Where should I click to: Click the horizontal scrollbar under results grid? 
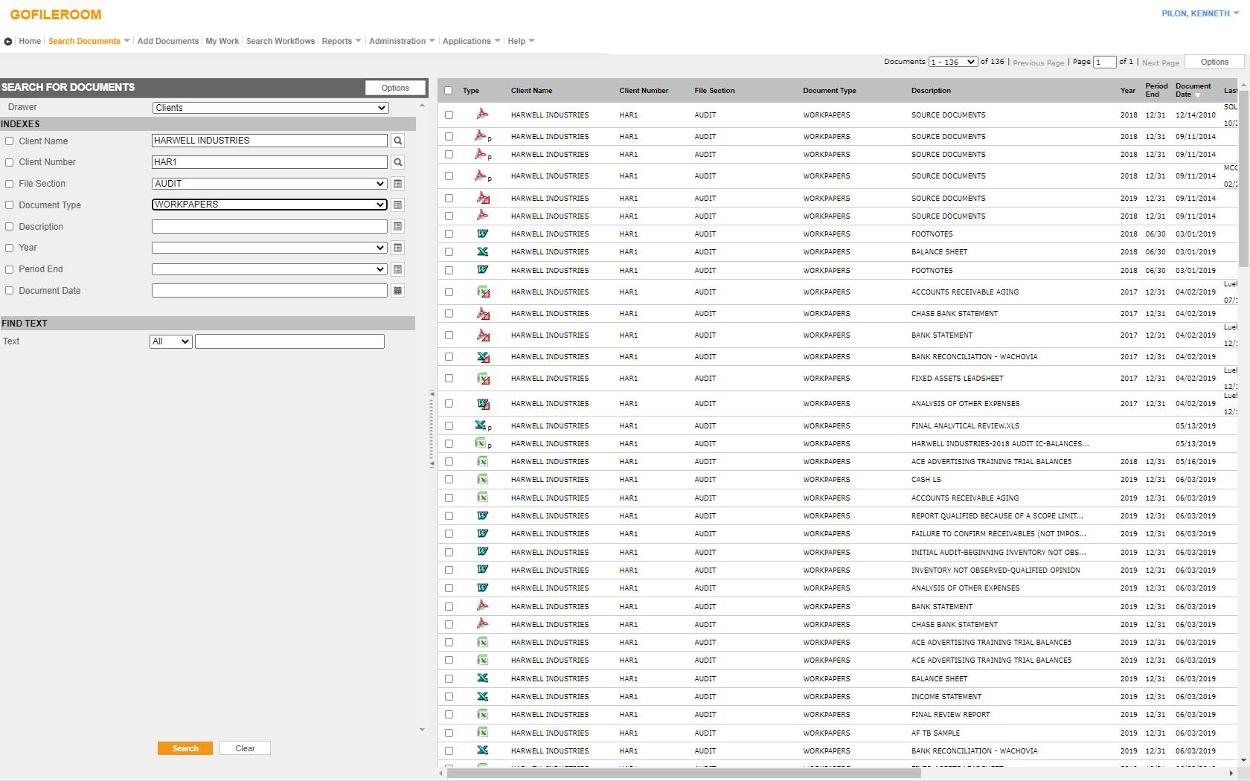[683, 773]
